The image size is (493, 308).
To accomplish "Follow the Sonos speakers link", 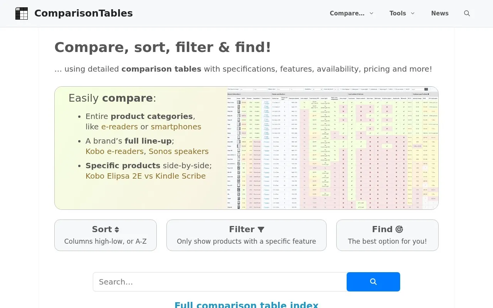I will point(179,151).
